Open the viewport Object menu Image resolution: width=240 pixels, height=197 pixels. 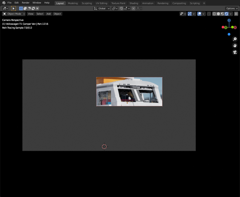point(57,14)
